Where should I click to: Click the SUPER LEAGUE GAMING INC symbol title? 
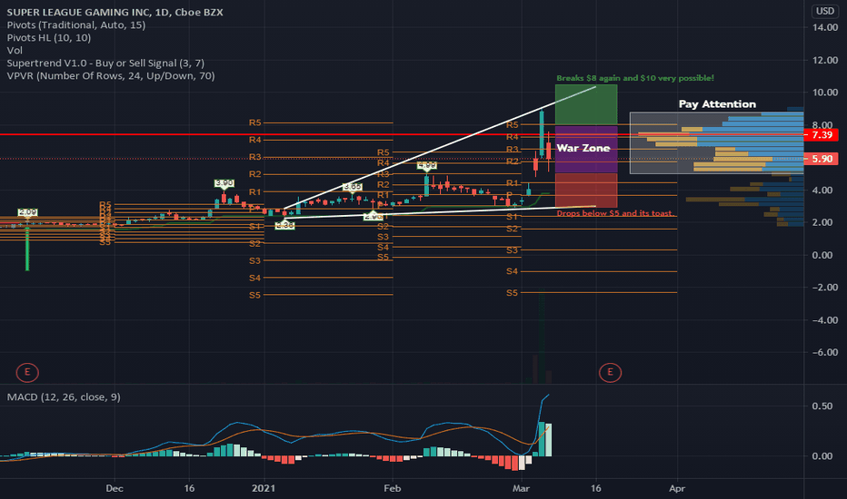point(115,12)
